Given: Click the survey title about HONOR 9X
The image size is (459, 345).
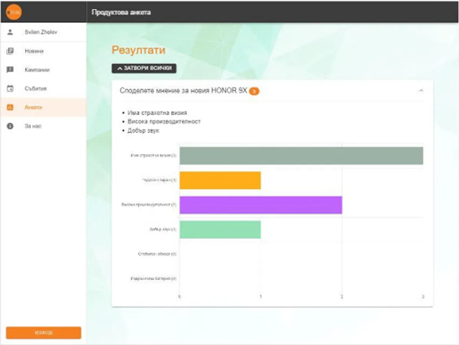Looking at the screenshot, I should (183, 91).
